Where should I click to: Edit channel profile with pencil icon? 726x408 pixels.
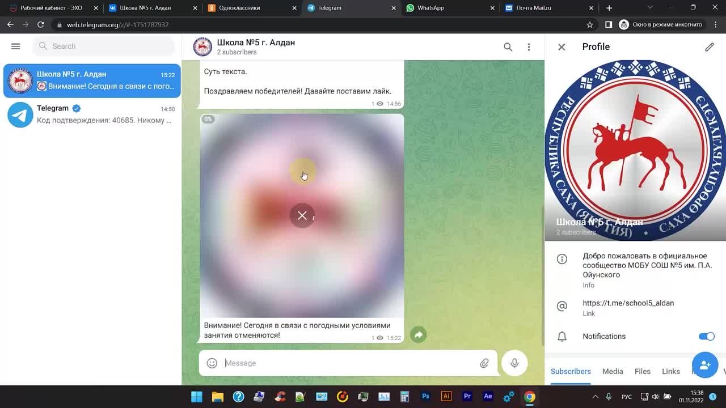coord(709,47)
